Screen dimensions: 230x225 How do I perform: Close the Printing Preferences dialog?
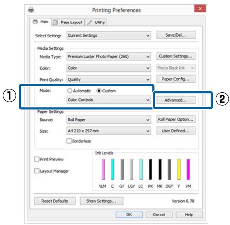(200, 9)
